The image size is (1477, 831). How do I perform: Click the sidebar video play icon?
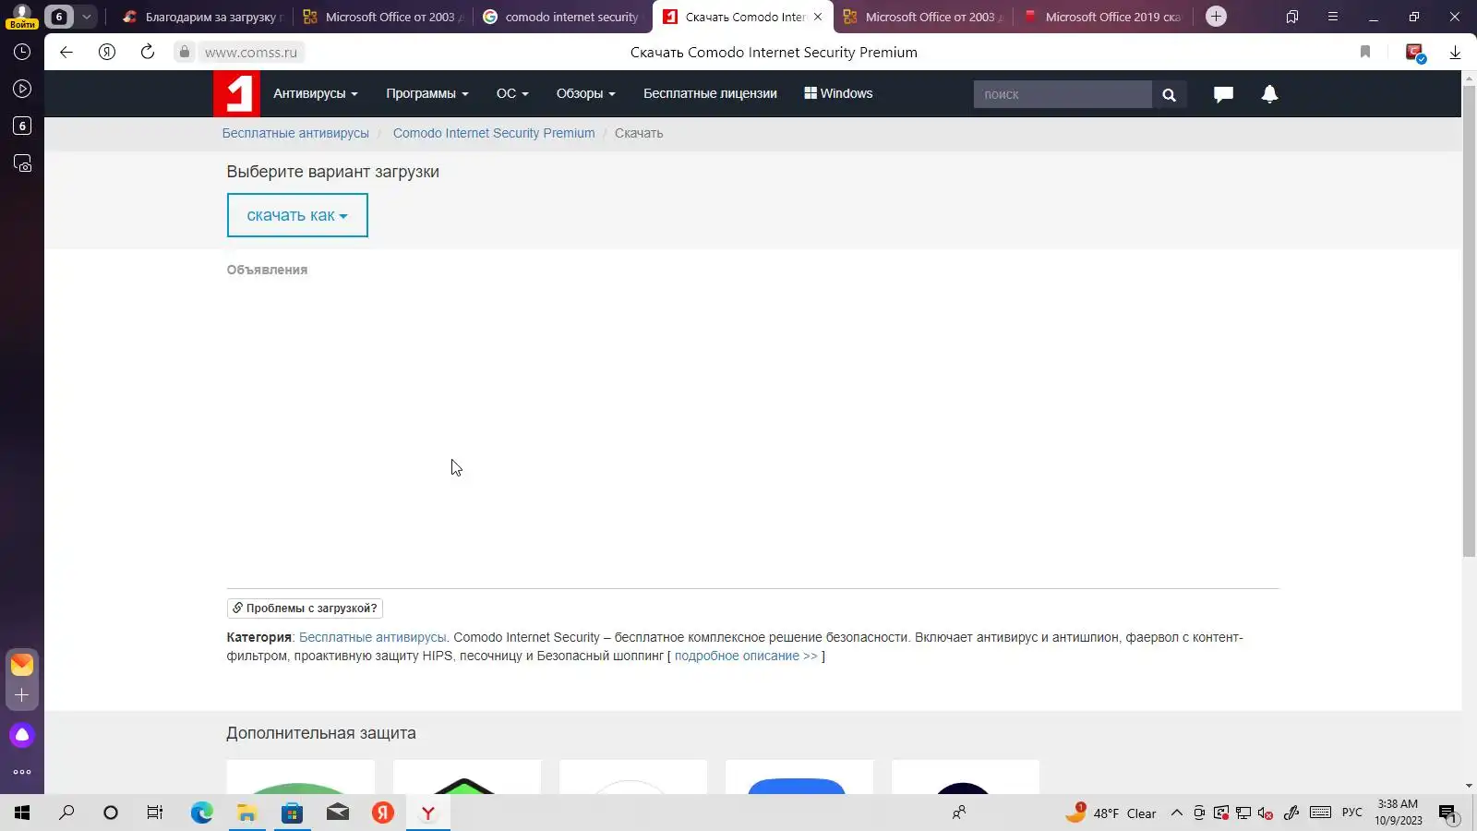coord(22,89)
